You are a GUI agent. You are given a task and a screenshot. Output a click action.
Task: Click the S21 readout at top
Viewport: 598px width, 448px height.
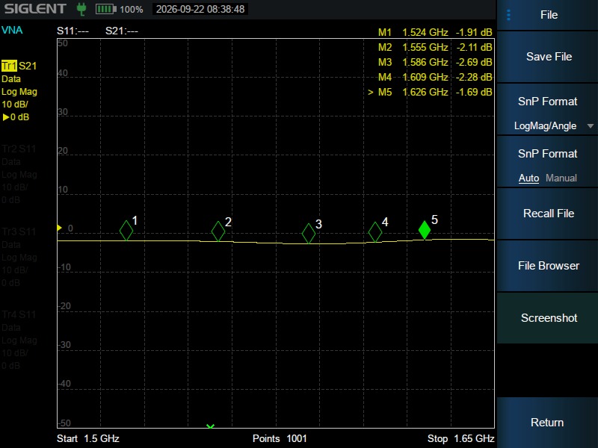coord(122,31)
